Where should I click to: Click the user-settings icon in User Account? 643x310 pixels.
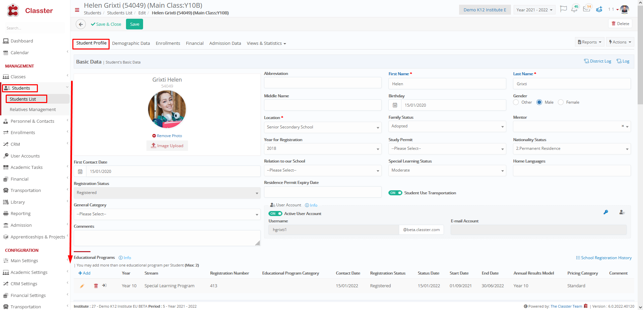pos(622,212)
